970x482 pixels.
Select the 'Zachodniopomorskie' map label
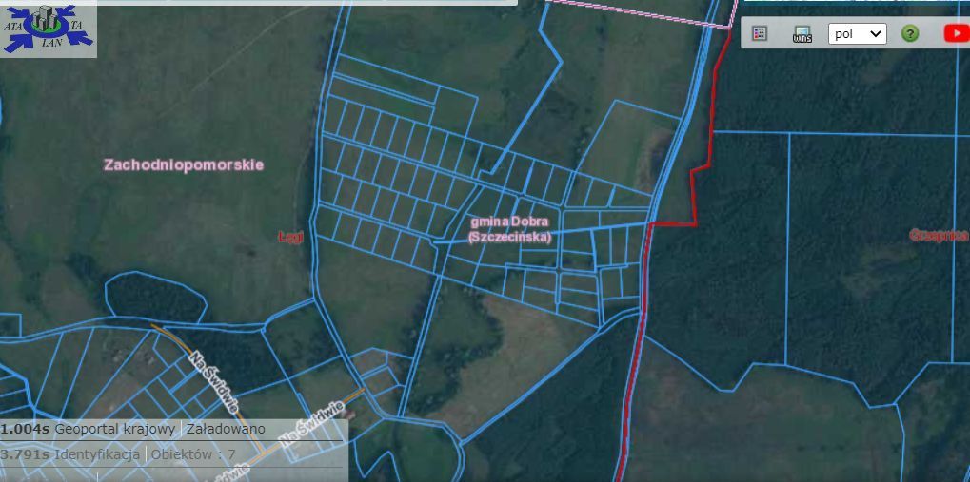pos(184,164)
